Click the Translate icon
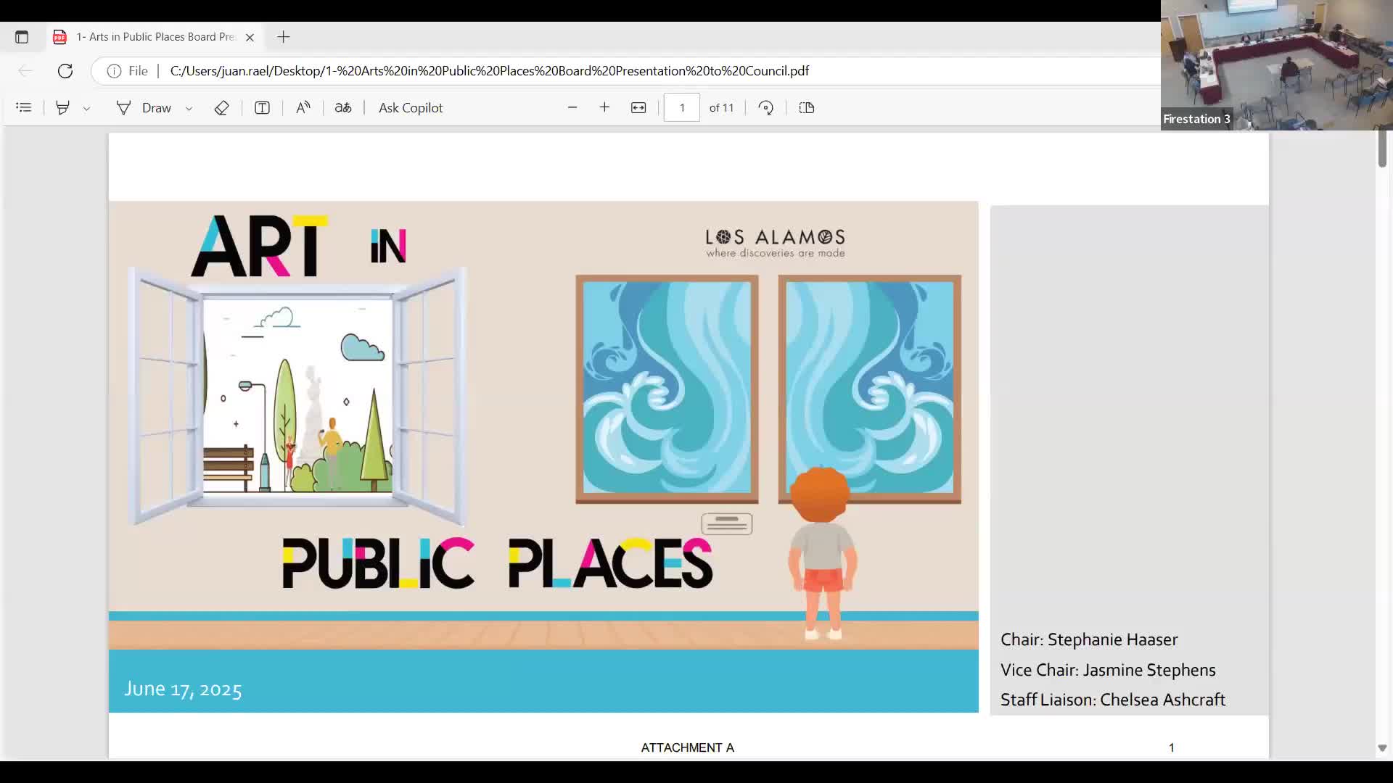Viewport: 1393px width, 783px height. pos(343,108)
